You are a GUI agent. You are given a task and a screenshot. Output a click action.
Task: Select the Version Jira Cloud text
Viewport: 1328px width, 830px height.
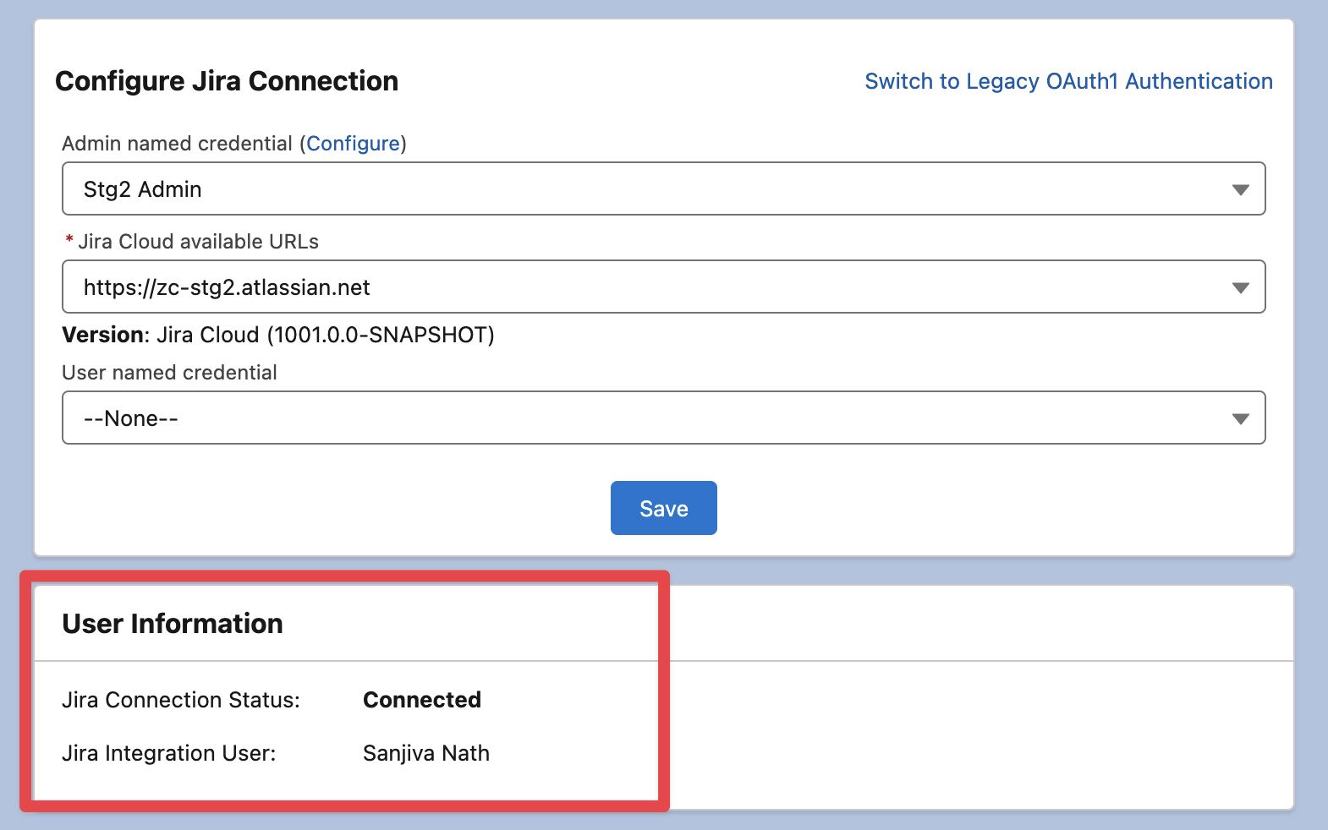(x=278, y=335)
